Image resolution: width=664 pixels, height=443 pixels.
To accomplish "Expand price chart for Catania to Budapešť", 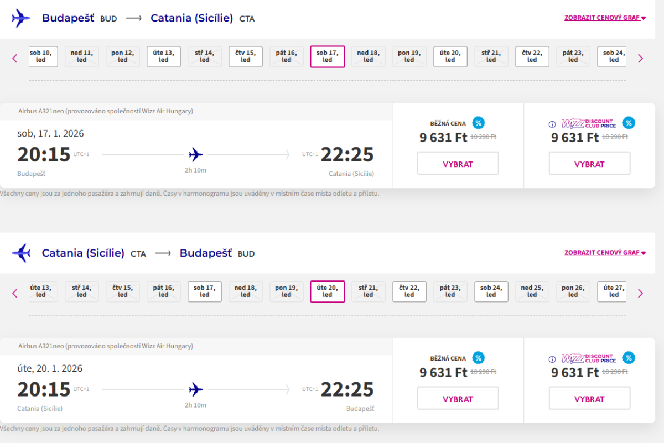I will pyautogui.click(x=605, y=253).
